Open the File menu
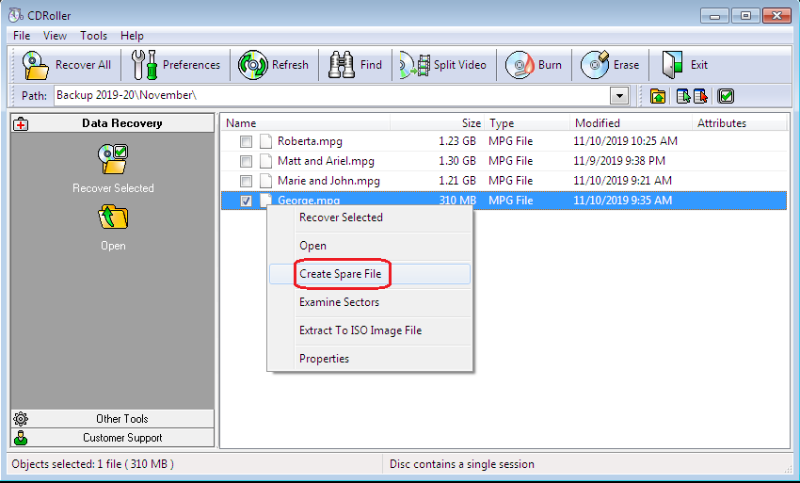 pyautogui.click(x=22, y=36)
